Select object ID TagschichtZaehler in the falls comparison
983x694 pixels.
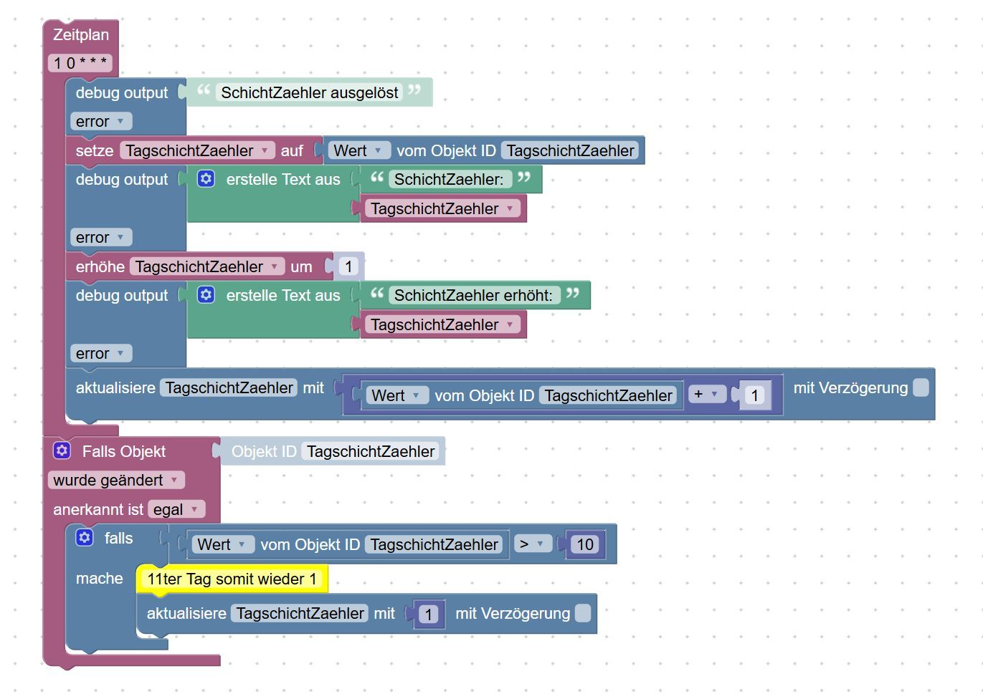[434, 544]
